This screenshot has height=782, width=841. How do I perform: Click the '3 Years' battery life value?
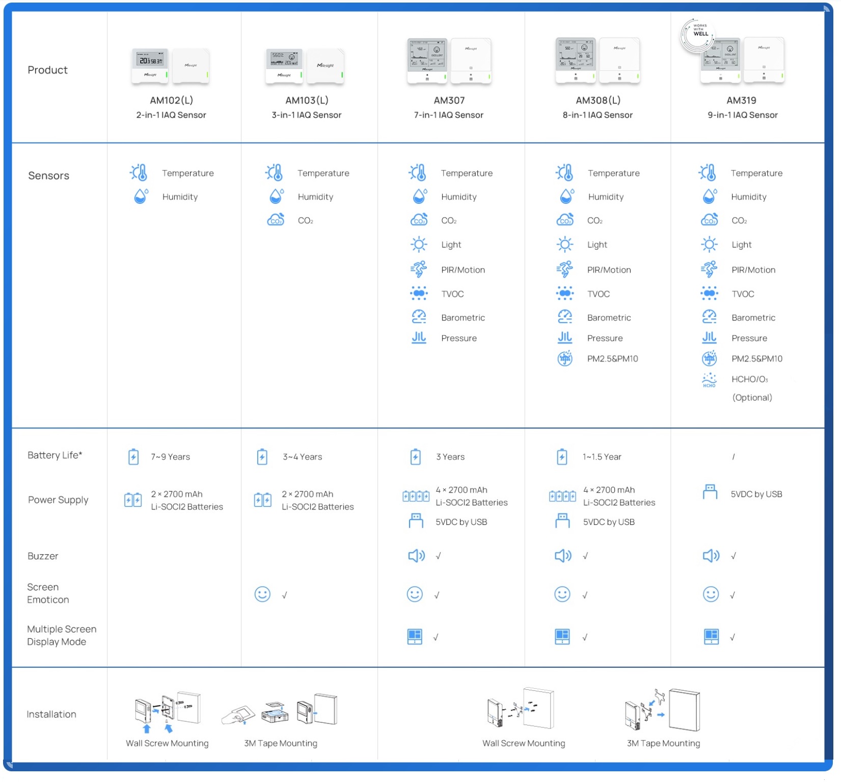(x=450, y=457)
